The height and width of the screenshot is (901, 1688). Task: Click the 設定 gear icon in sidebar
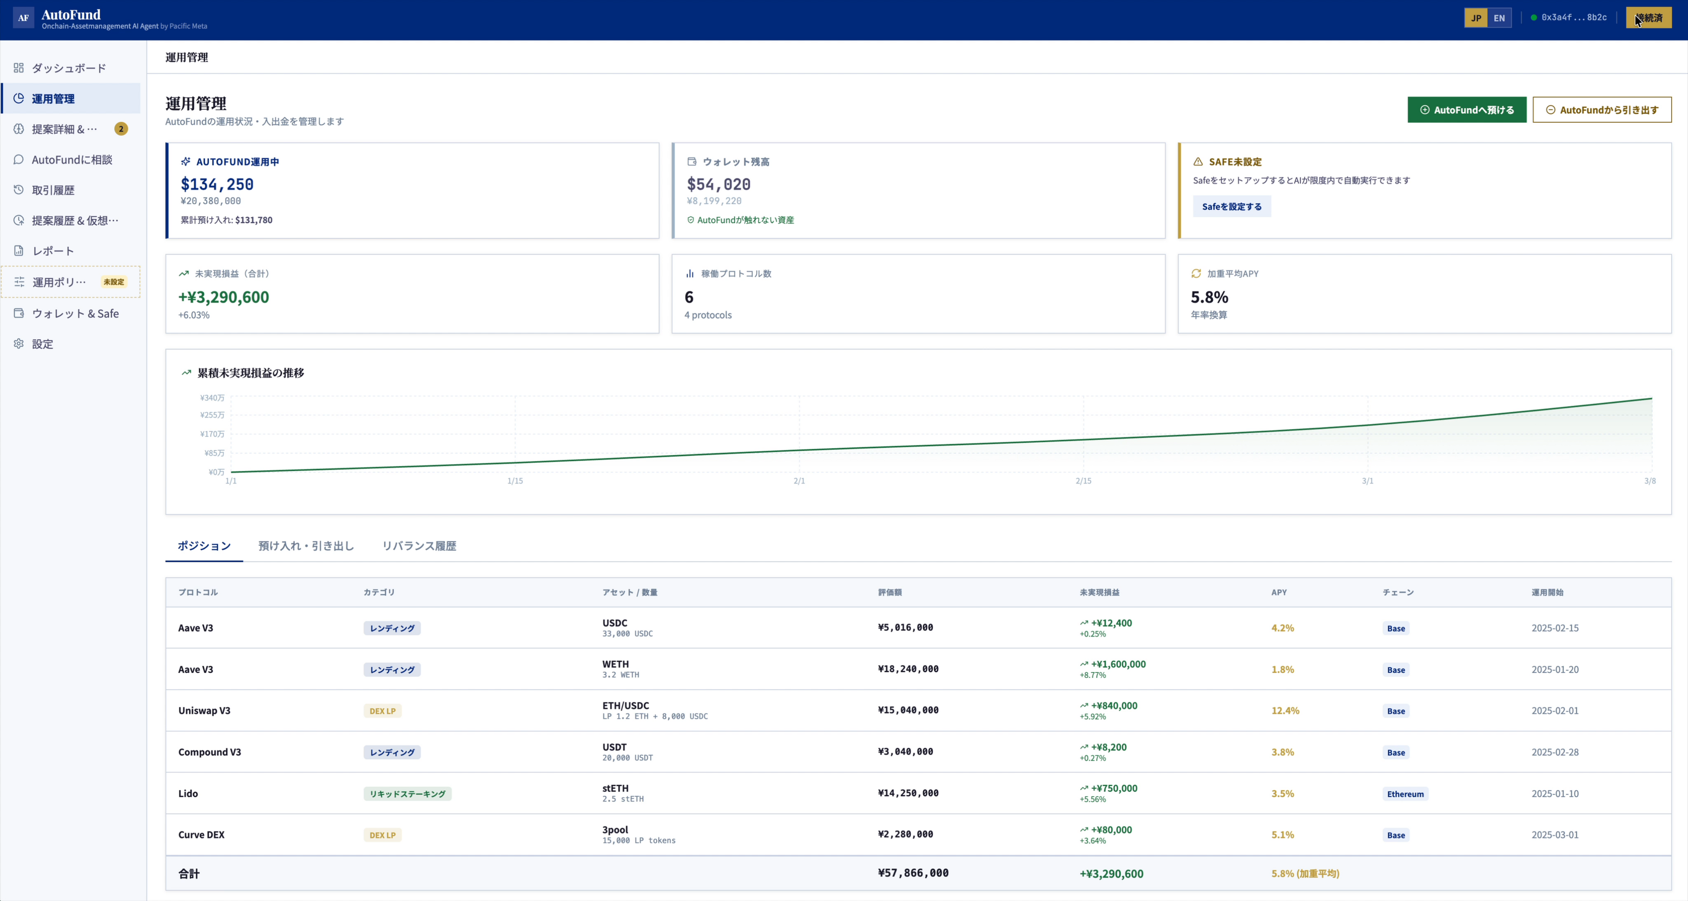[18, 344]
